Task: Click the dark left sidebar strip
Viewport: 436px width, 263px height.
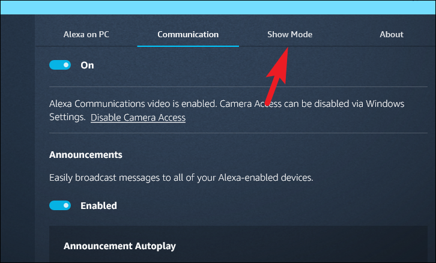Action: [17, 139]
